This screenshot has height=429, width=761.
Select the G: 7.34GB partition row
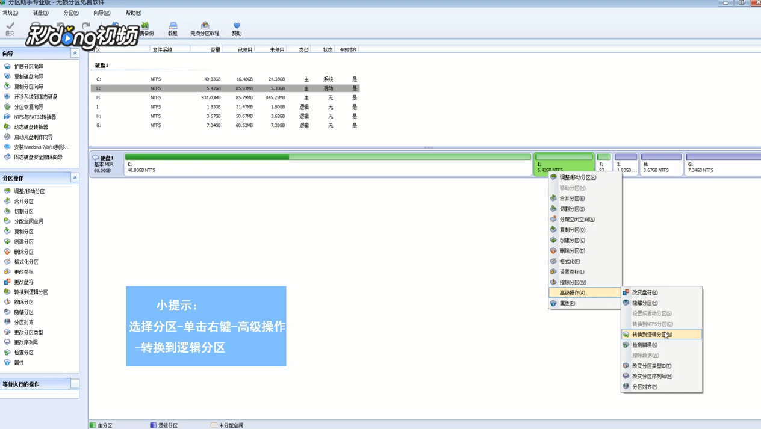pos(226,126)
